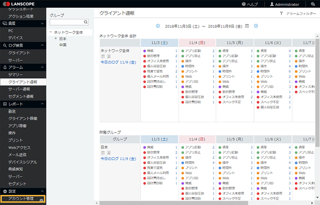Open Webアクセス report in sidebar

point(19,147)
